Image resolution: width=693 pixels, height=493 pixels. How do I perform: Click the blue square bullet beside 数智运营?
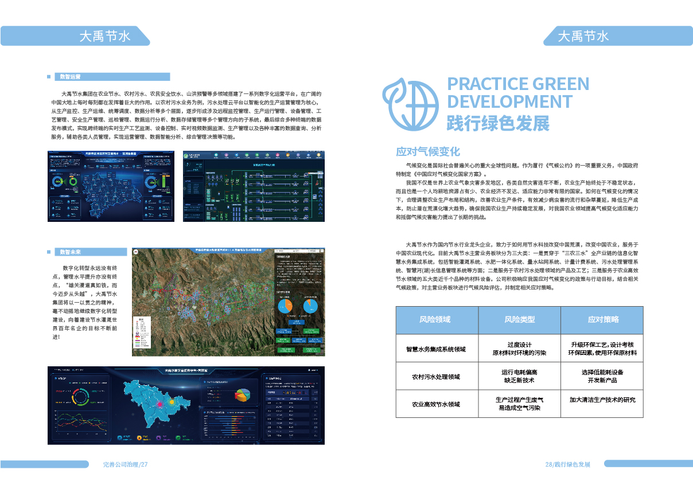point(49,77)
